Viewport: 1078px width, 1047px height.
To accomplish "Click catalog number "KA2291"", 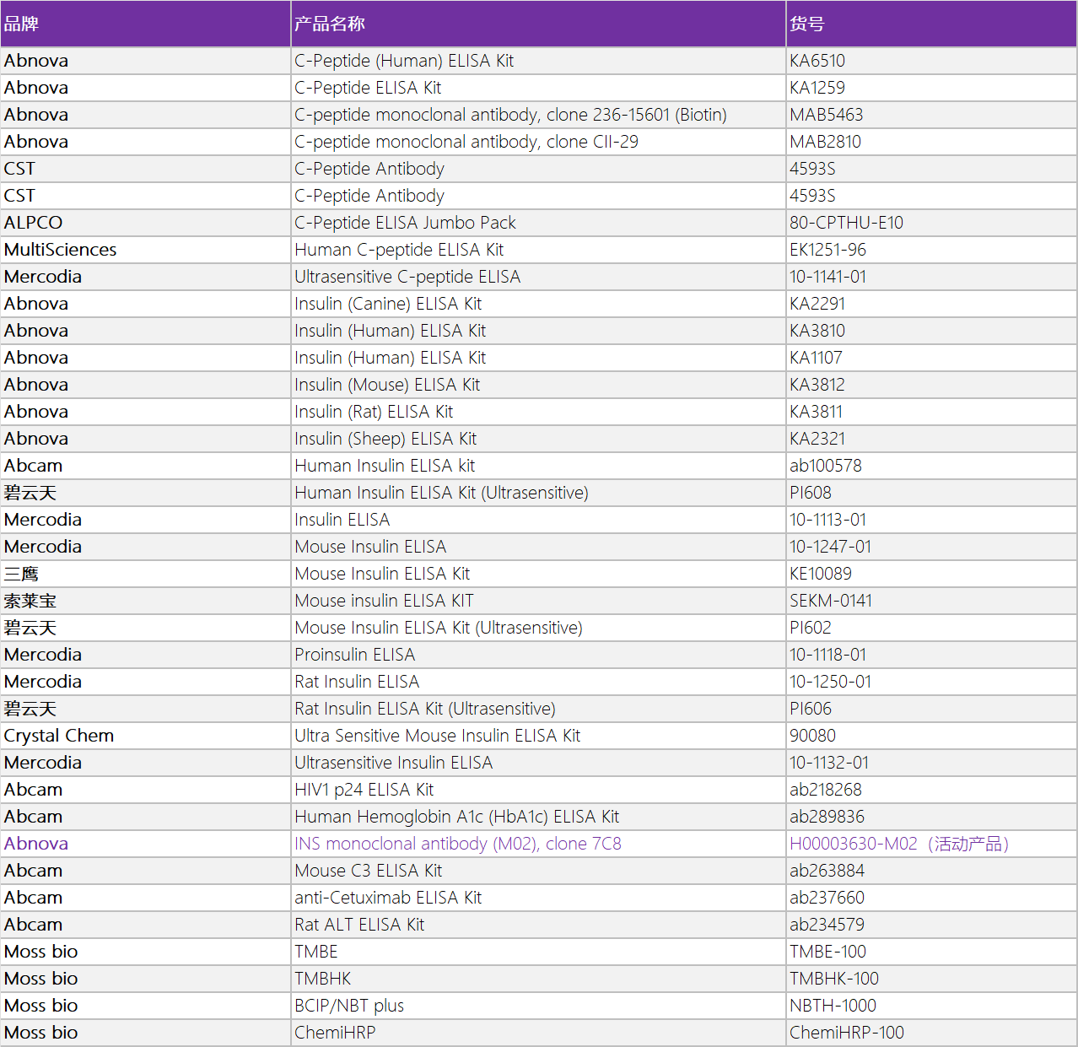I will [817, 304].
